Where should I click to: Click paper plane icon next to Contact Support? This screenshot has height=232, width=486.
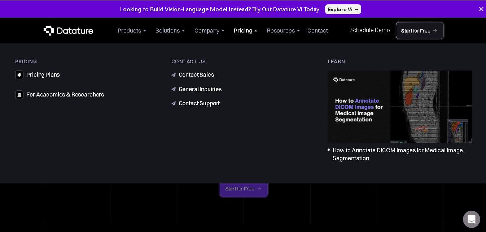(174, 103)
